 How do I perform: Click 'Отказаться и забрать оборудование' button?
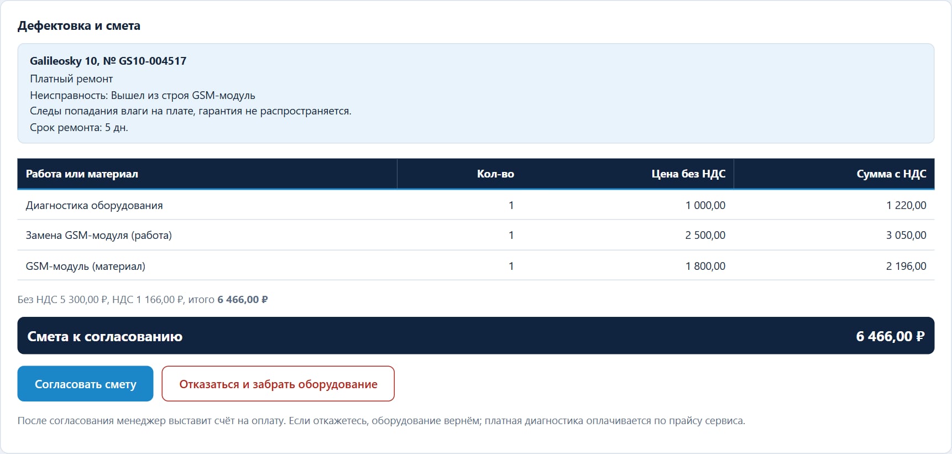[x=278, y=384]
